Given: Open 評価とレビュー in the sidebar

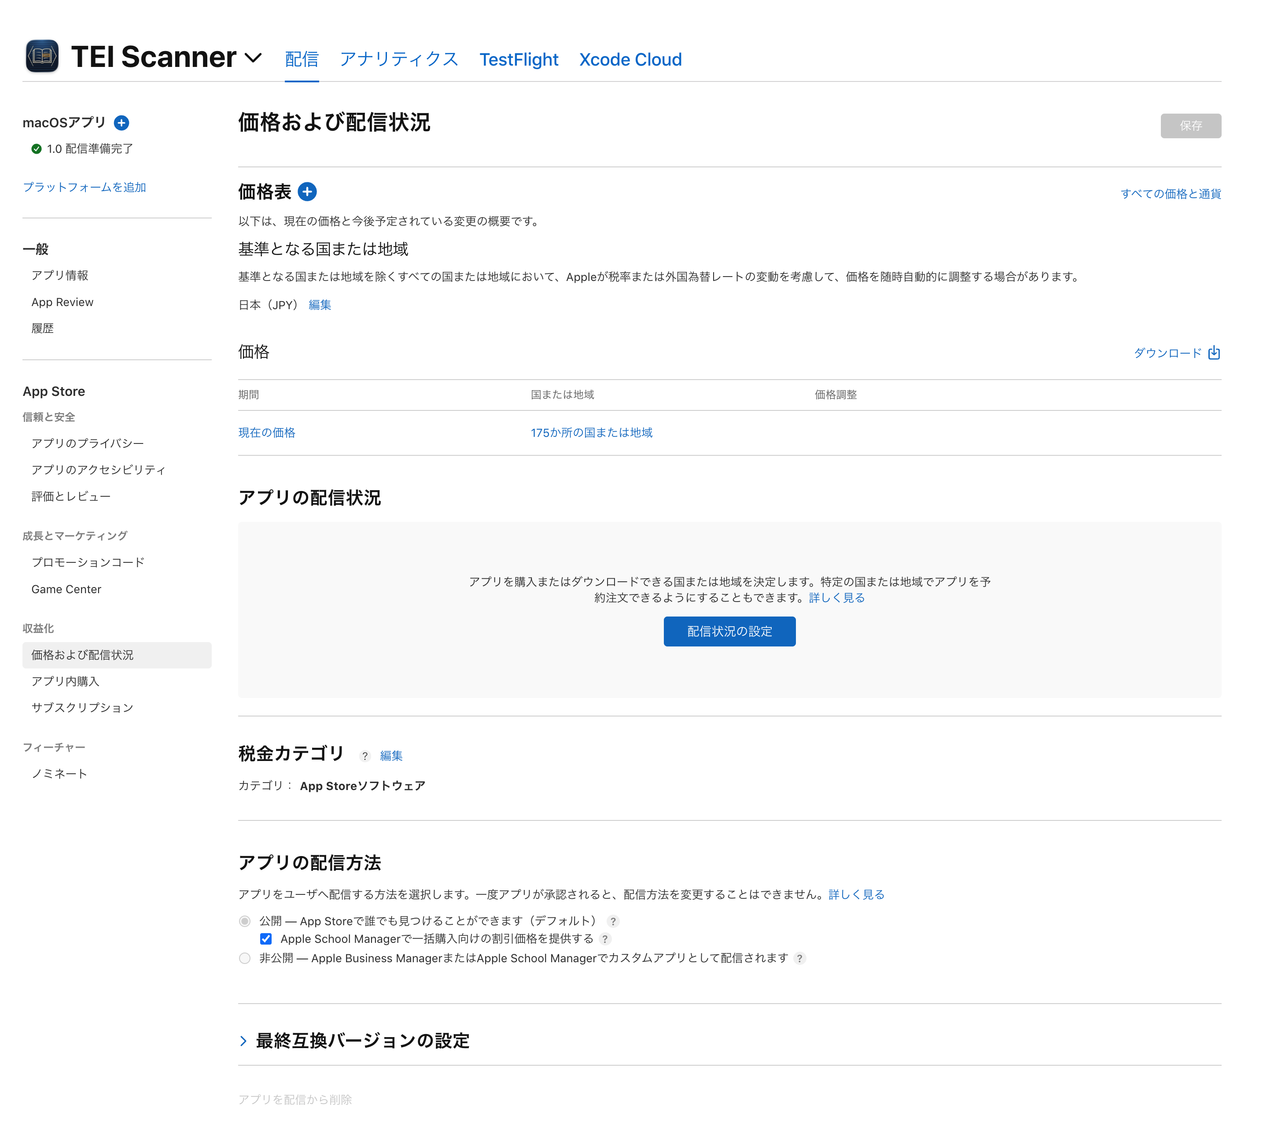Looking at the screenshot, I should point(71,497).
